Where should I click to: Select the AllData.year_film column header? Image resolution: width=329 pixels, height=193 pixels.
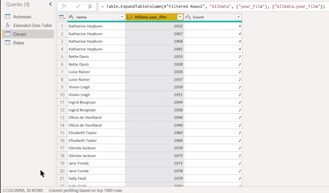click(155, 17)
